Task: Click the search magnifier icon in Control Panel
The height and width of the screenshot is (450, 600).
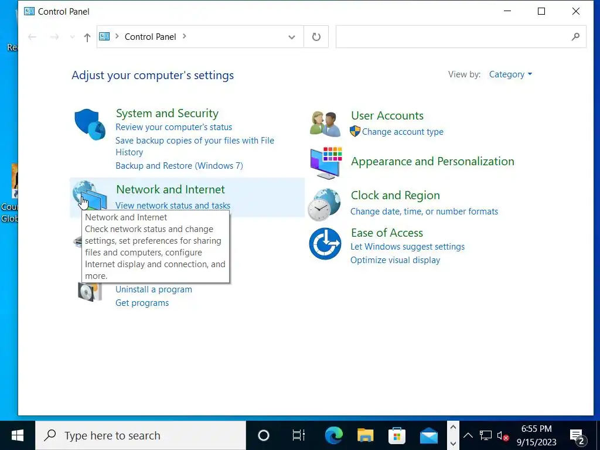Action: [x=575, y=37]
